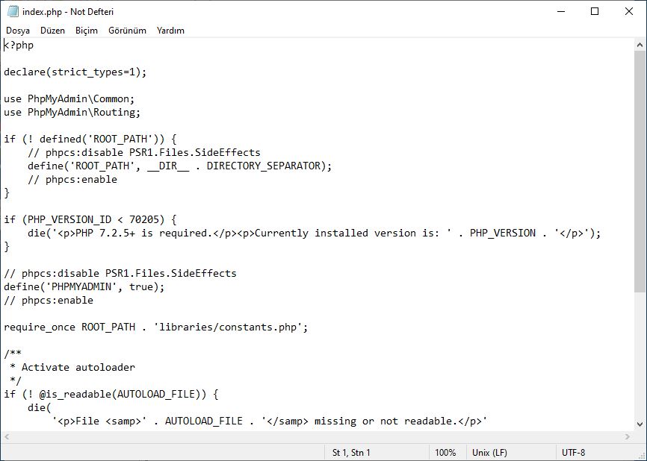Click the Notepad icon in title bar
The width and height of the screenshot is (647, 461).
[x=13, y=11]
